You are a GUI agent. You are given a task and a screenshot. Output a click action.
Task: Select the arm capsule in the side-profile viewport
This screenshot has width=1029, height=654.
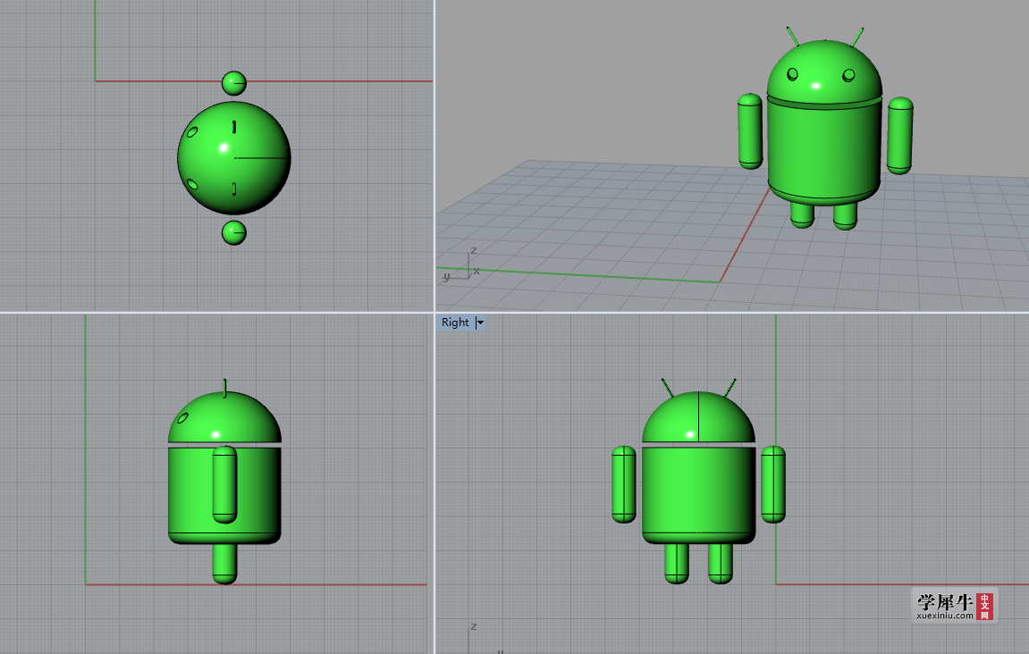[x=224, y=485]
